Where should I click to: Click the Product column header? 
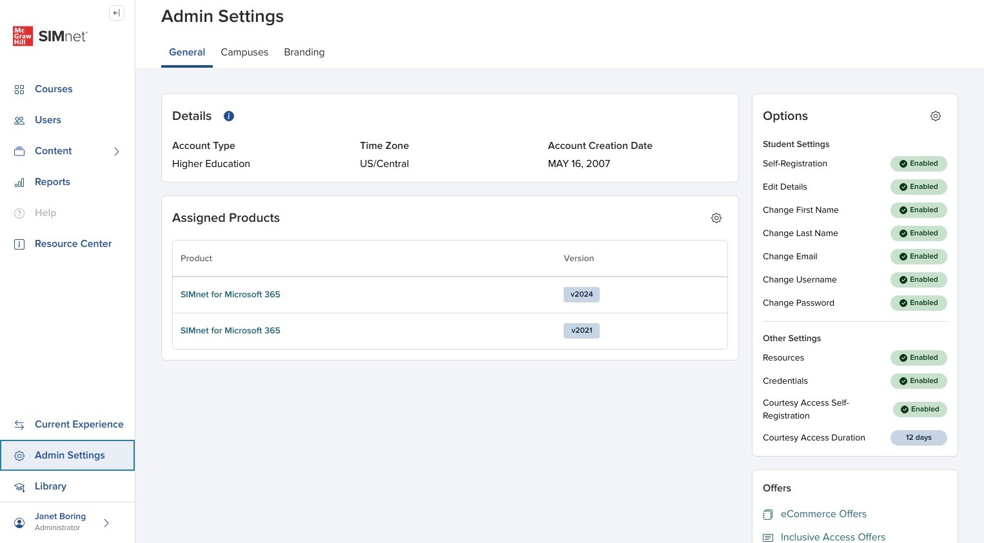196,259
